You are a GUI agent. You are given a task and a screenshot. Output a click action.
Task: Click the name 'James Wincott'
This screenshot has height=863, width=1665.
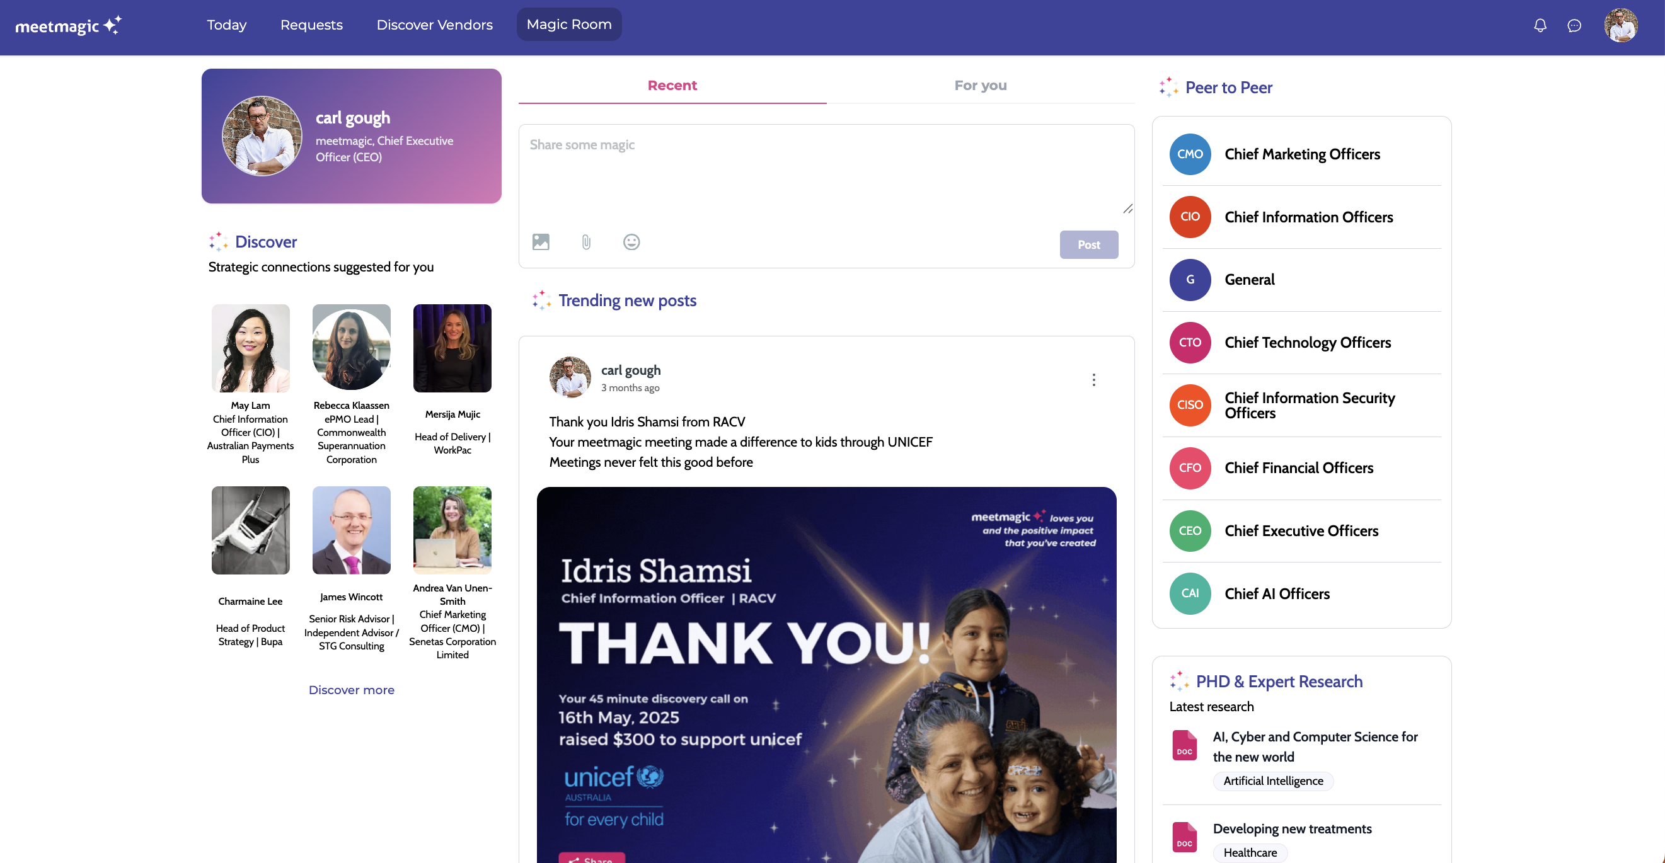point(352,597)
